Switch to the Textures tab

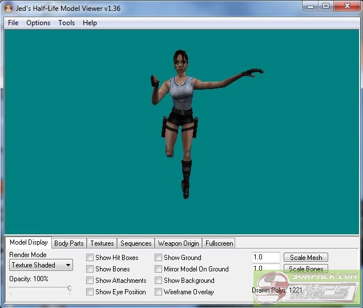tap(102, 243)
